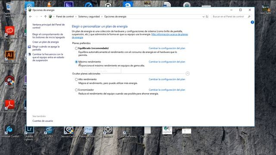Open Ventana principal del Panel de control
Screen dimensions: 276x155
pyautogui.click(x=48, y=26)
